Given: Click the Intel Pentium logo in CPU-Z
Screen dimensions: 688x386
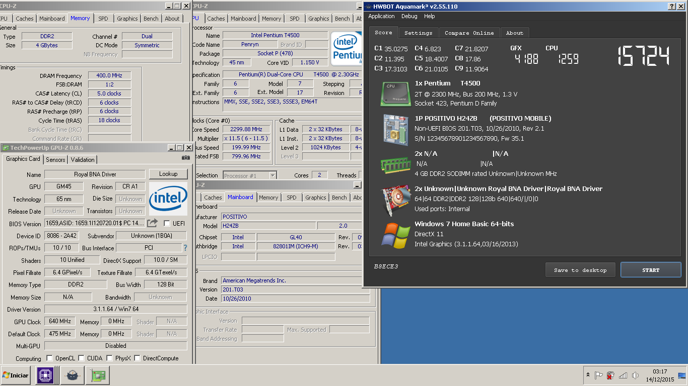Looking at the screenshot, I should pyautogui.click(x=347, y=48).
